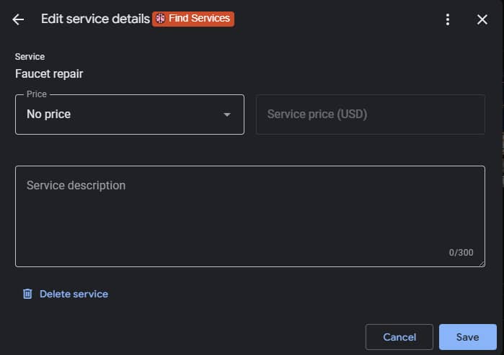Image resolution: width=504 pixels, height=355 pixels.
Task: Click the Find Services badge label
Action: click(199, 19)
